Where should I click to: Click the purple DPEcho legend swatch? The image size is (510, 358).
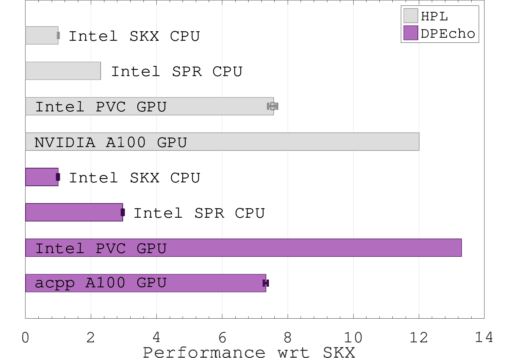[410, 33]
